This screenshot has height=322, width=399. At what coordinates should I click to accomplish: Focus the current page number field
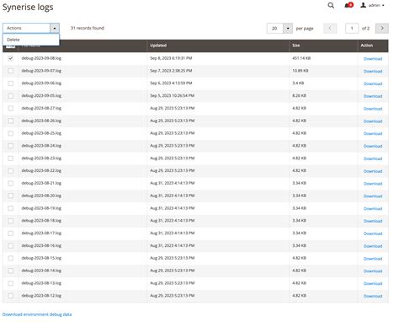(x=352, y=28)
